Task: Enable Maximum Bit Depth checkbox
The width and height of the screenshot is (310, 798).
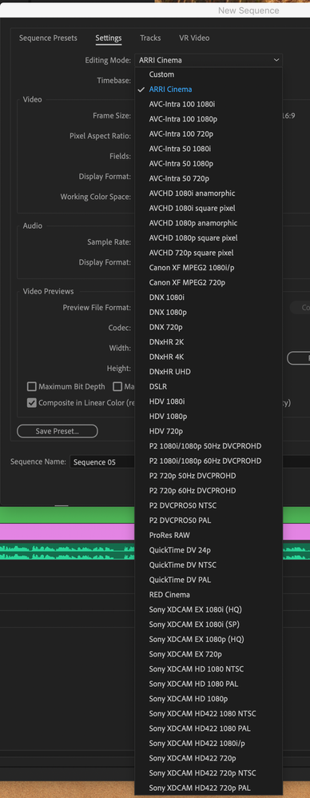Action: [x=31, y=387]
